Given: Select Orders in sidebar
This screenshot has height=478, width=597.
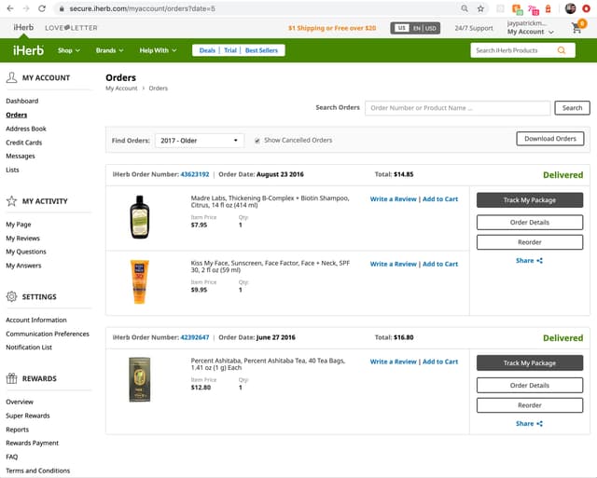Looking at the screenshot, I should click(17, 115).
